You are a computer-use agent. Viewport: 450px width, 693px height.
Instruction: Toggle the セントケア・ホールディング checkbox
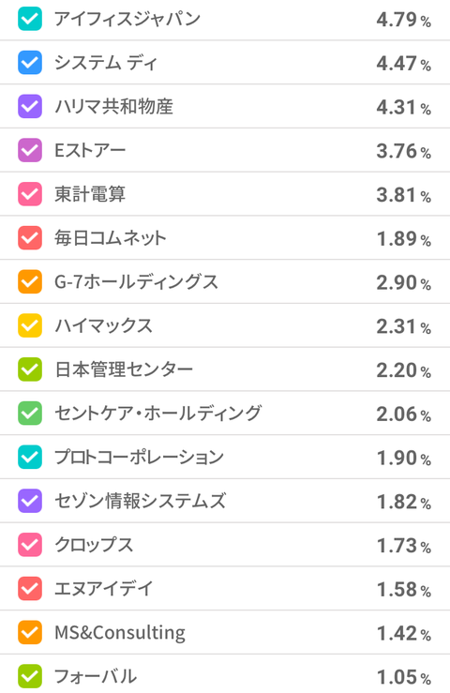tap(30, 414)
